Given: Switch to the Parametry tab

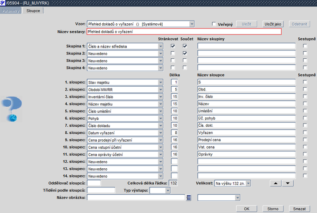Looking at the screenshot, I should 11,10.
